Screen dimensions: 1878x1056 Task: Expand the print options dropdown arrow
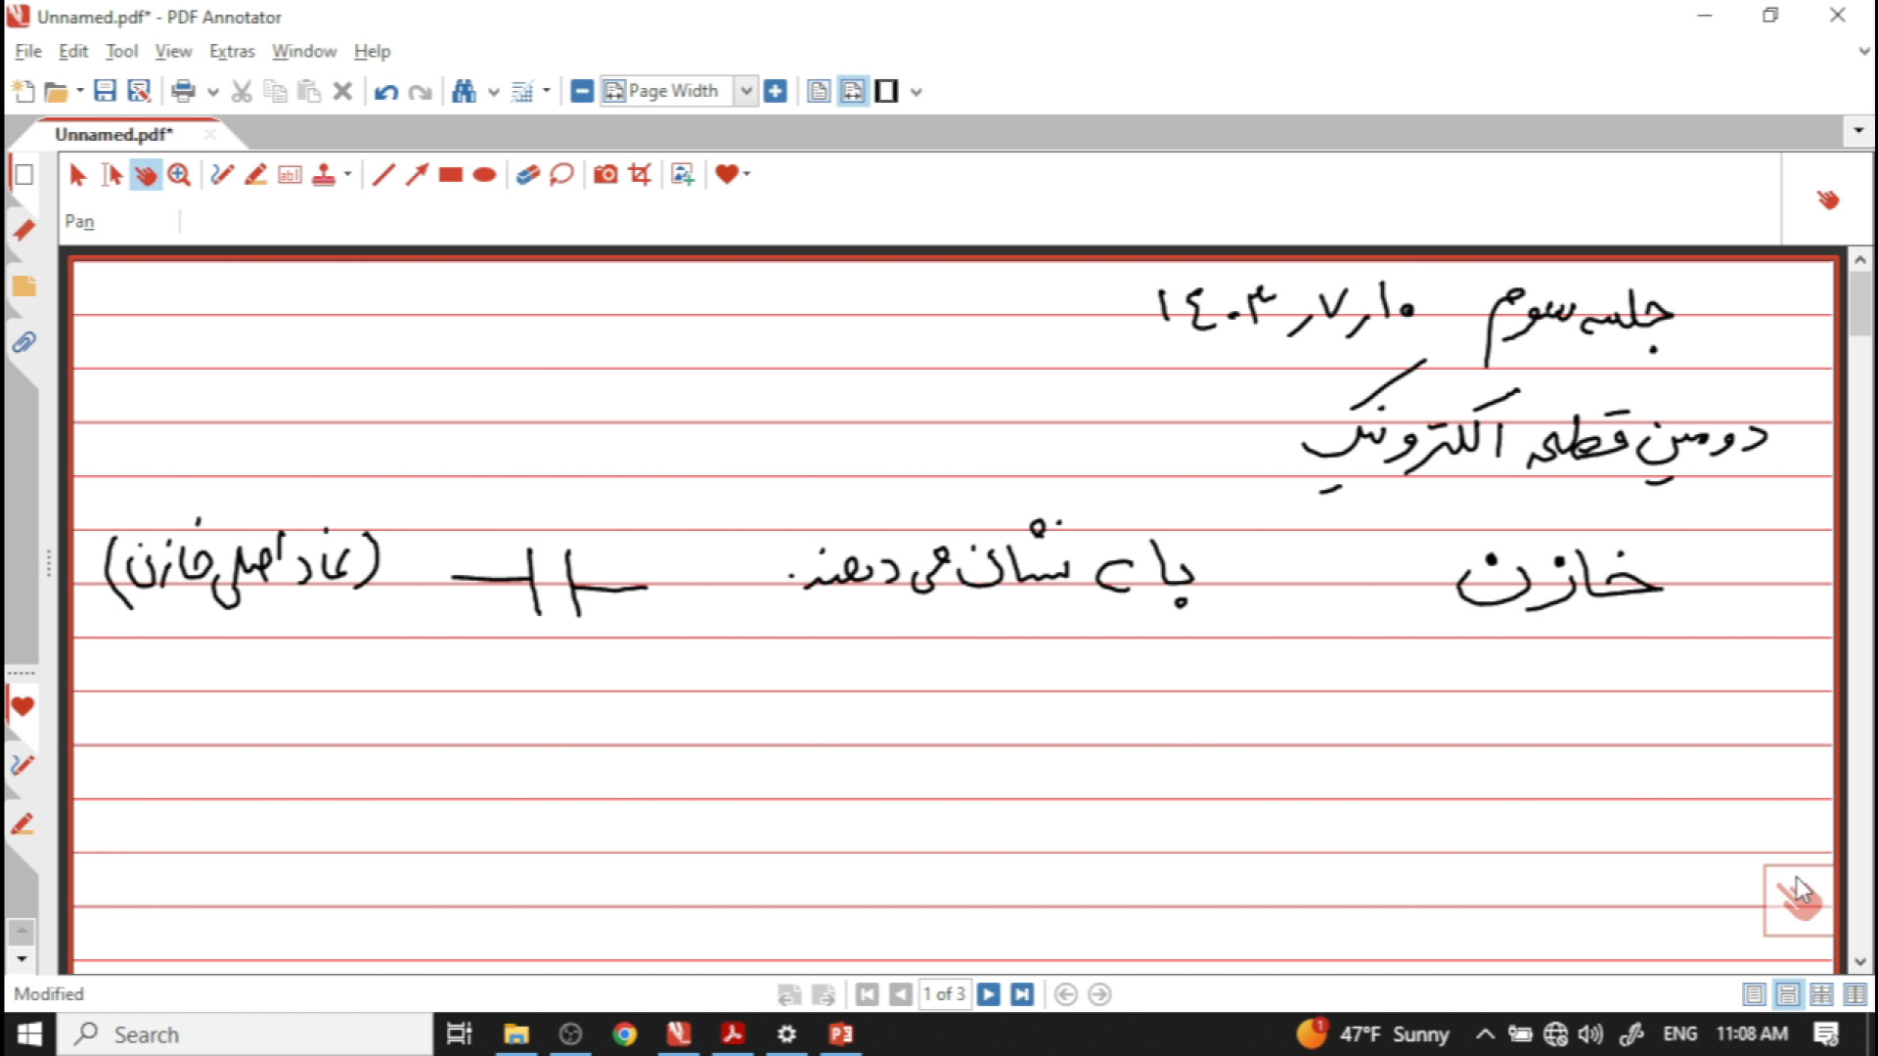[212, 92]
